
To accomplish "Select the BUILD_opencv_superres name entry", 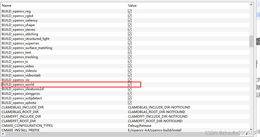I will pyautogui.click(x=20, y=43).
